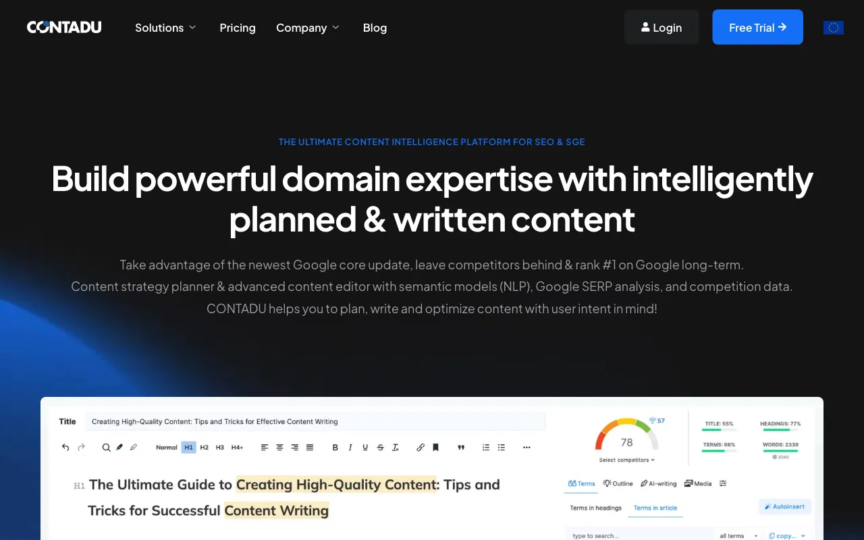Expand the Select competitors dropdown
The image size is (864, 540).
pyautogui.click(x=626, y=460)
